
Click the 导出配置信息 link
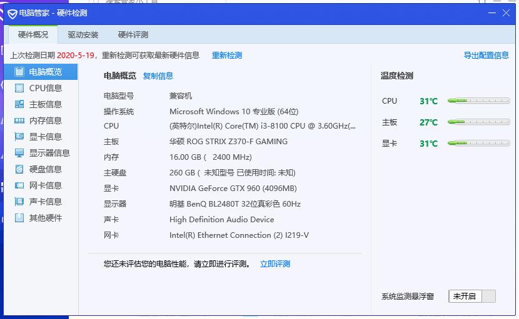pos(486,55)
